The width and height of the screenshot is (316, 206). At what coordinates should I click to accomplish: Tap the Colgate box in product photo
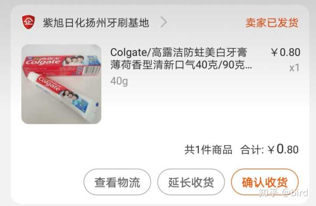[x=62, y=65]
